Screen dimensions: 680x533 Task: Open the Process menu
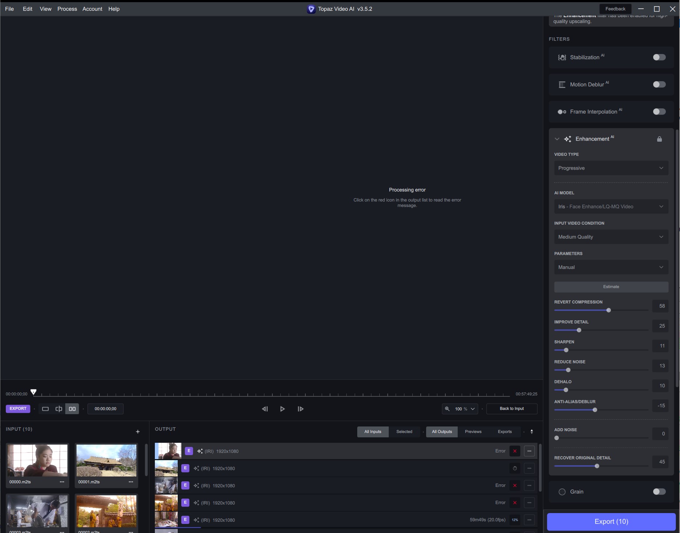click(67, 9)
